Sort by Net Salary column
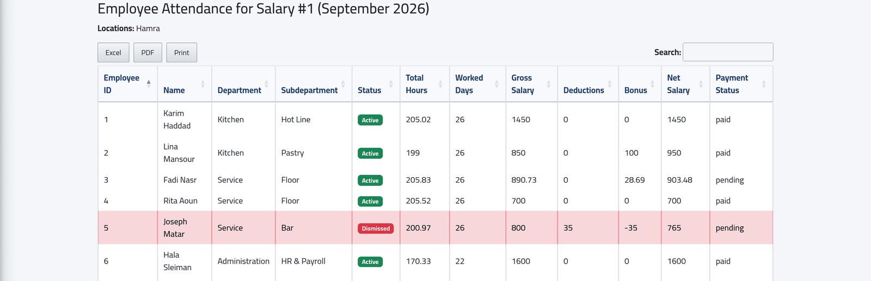 685,84
